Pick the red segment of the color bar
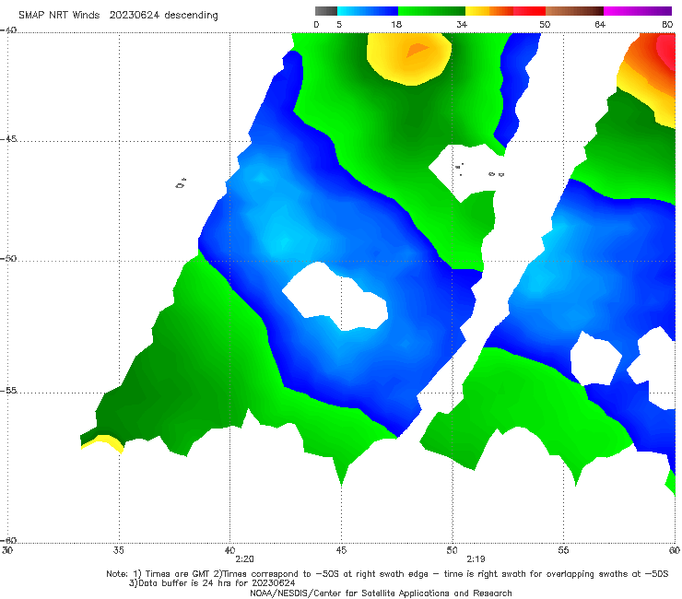The image size is (682, 599). click(529, 11)
